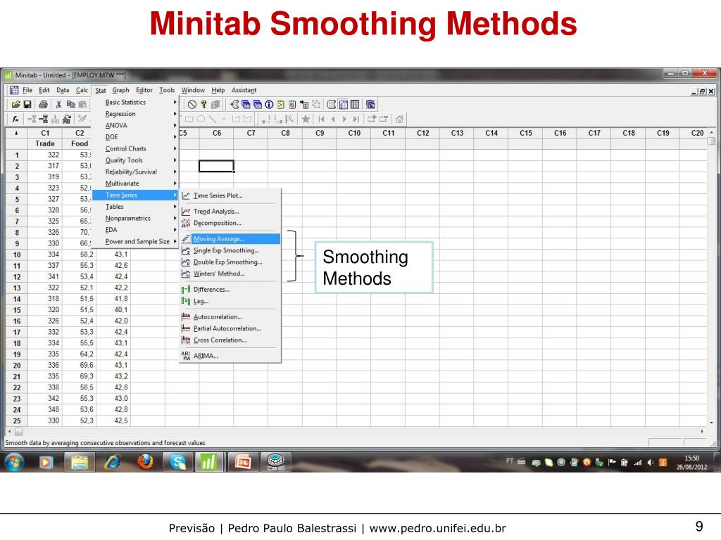Expand the Control Charts submenu
This screenshot has height=540, width=721.
[135, 149]
